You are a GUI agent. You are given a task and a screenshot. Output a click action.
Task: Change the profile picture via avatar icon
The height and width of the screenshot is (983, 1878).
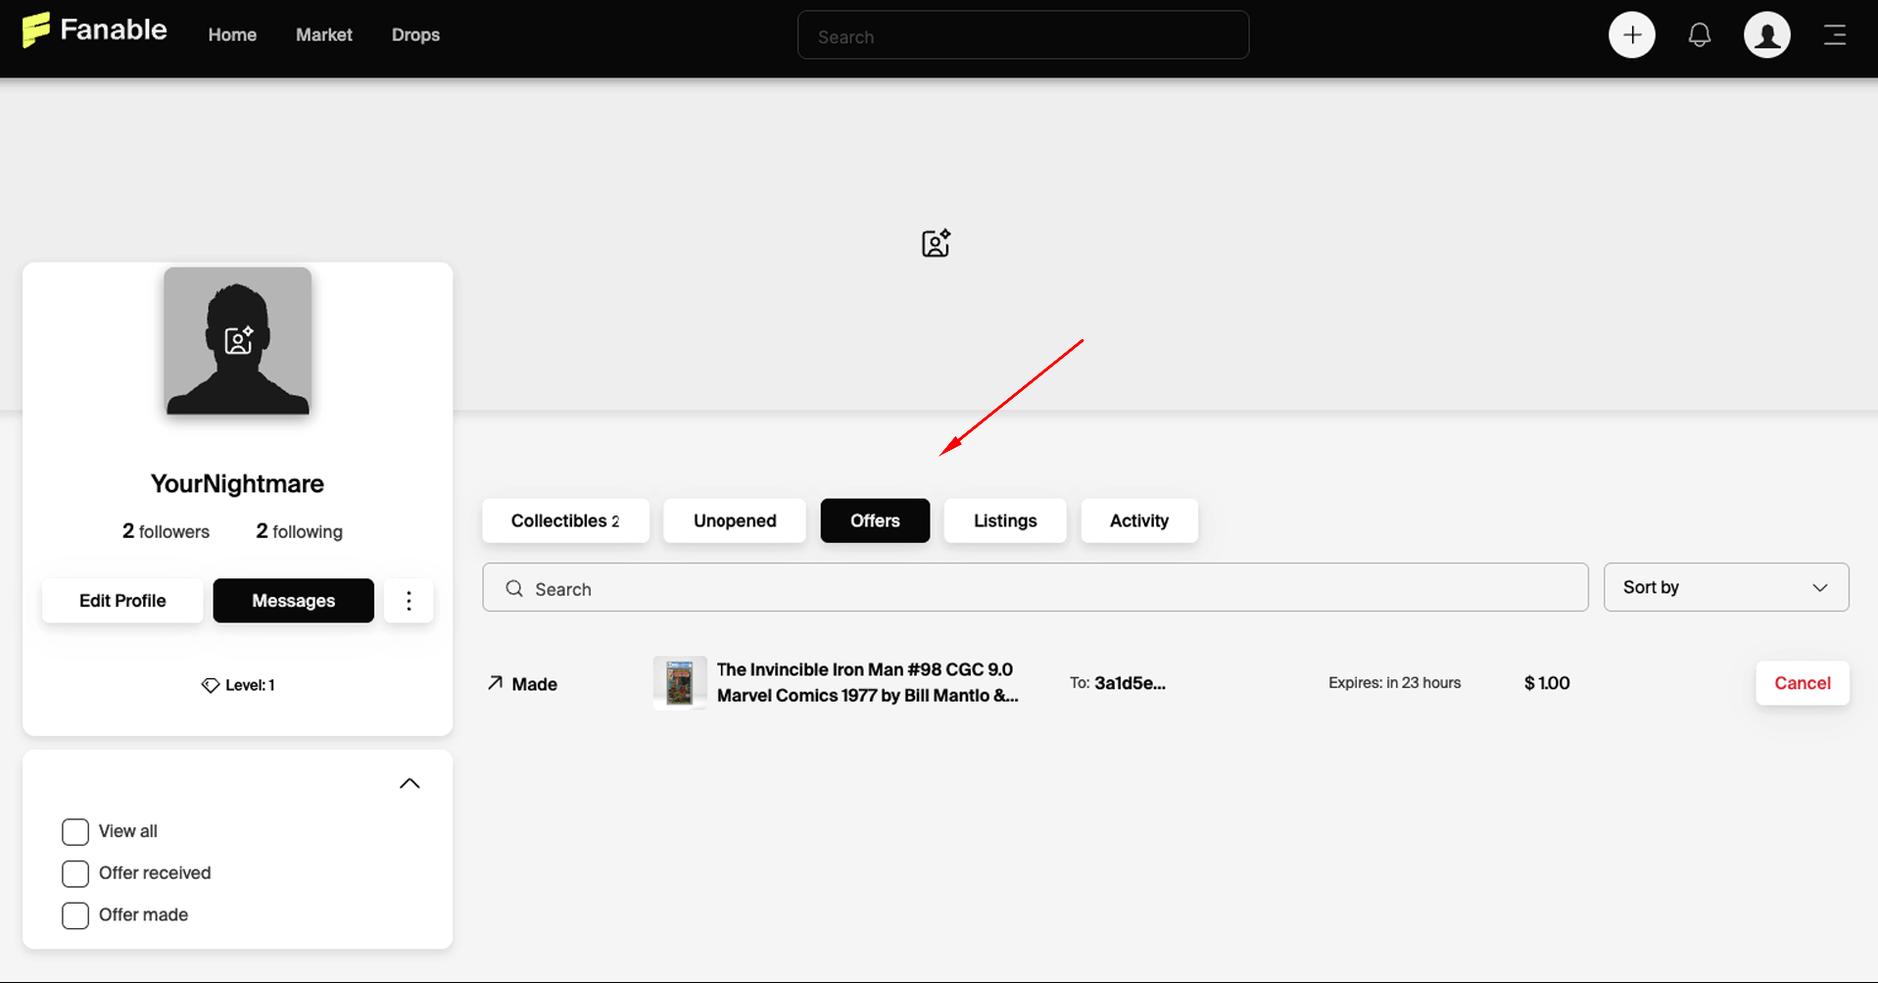238,340
